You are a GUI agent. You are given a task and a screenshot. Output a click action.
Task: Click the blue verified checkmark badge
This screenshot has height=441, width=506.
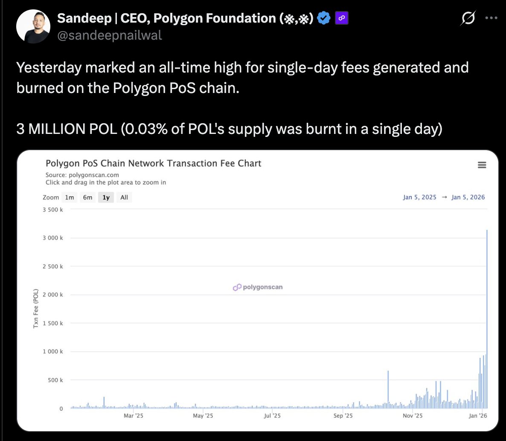324,18
